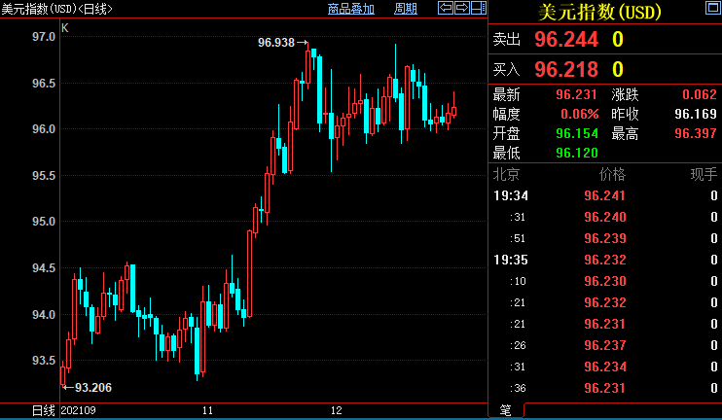Click the chart title 美元指数(USD)<日线>
Image resolution: width=722 pixels, height=420 pixels.
pyautogui.click(x=57, y=9)
